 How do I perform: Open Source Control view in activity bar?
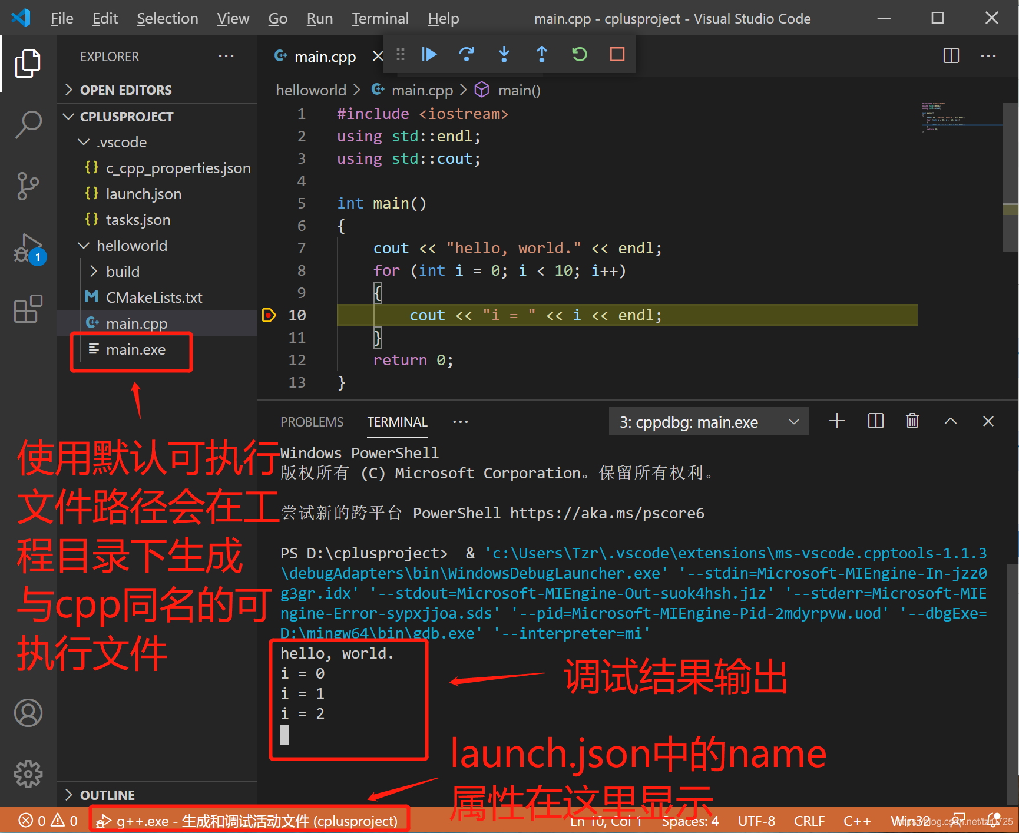28,186
